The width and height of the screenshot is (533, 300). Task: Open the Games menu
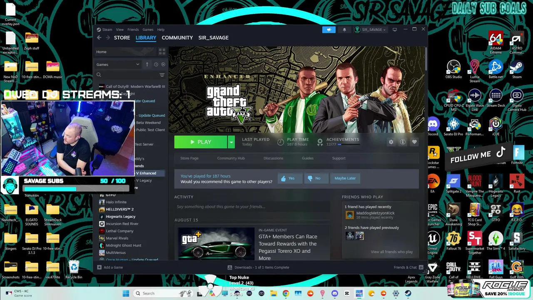(x=148, y=30)
